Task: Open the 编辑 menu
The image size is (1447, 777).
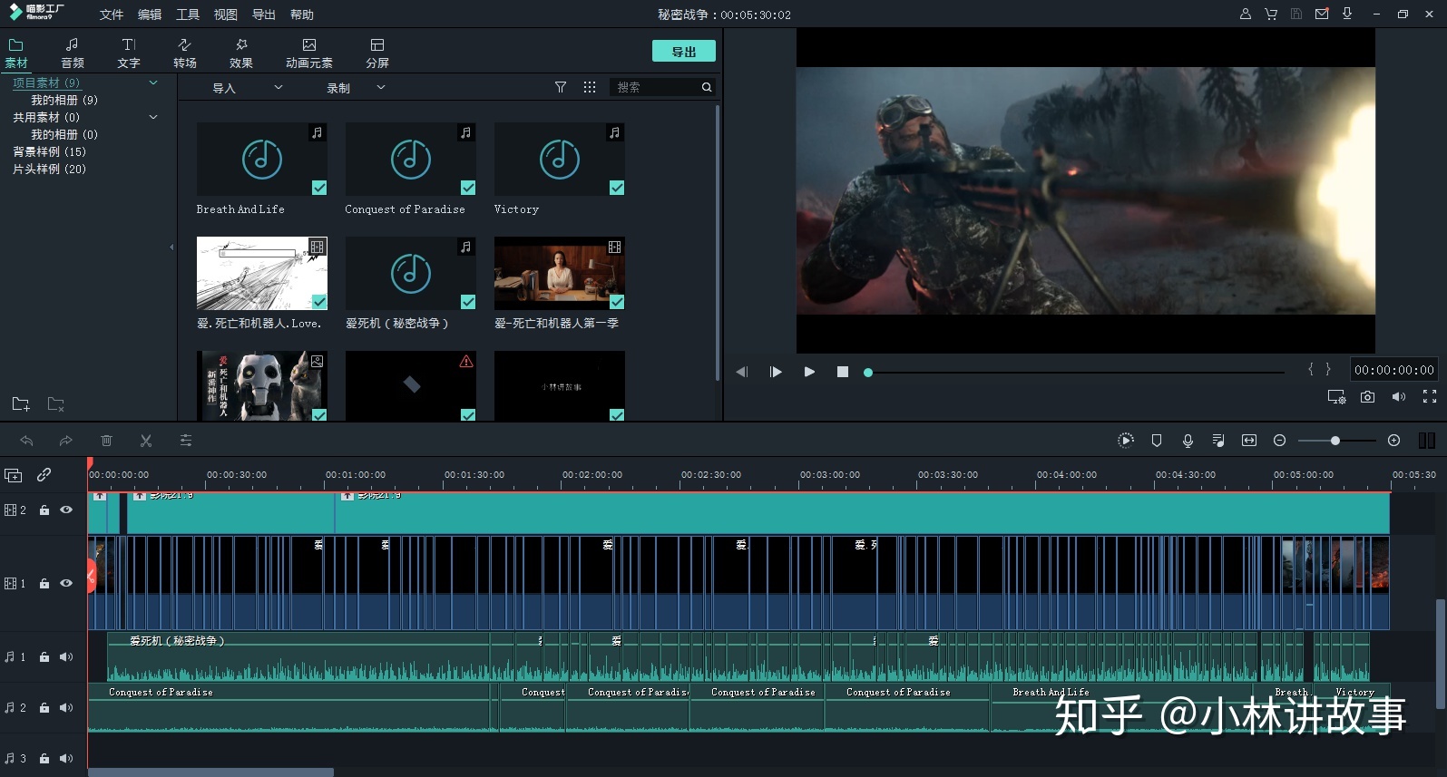Action: [x=150, y=15]
